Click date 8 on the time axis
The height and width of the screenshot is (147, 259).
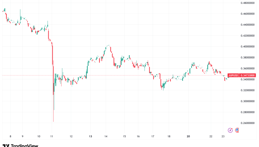(x=10, y=137)
